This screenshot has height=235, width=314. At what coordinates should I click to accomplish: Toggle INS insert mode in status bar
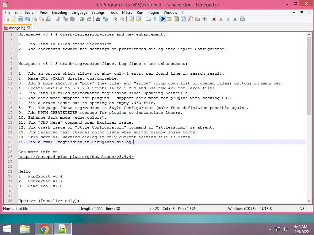tap(301, 209)
